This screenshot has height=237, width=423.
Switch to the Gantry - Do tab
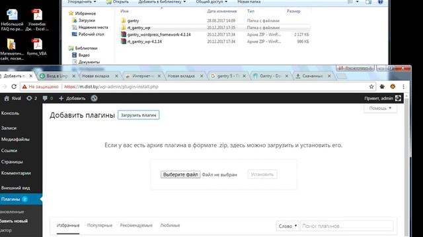click(x=270, y=76)
